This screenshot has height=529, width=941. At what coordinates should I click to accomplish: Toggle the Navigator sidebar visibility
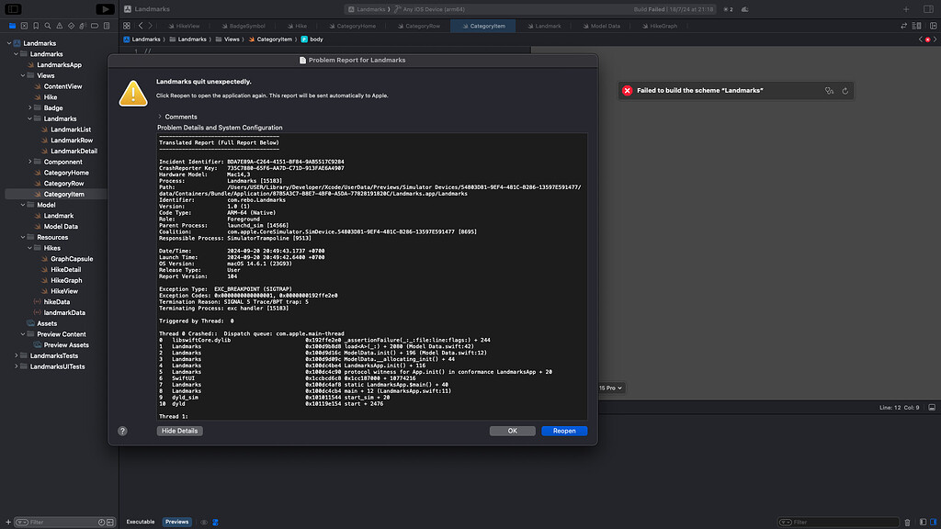[12, 8]
